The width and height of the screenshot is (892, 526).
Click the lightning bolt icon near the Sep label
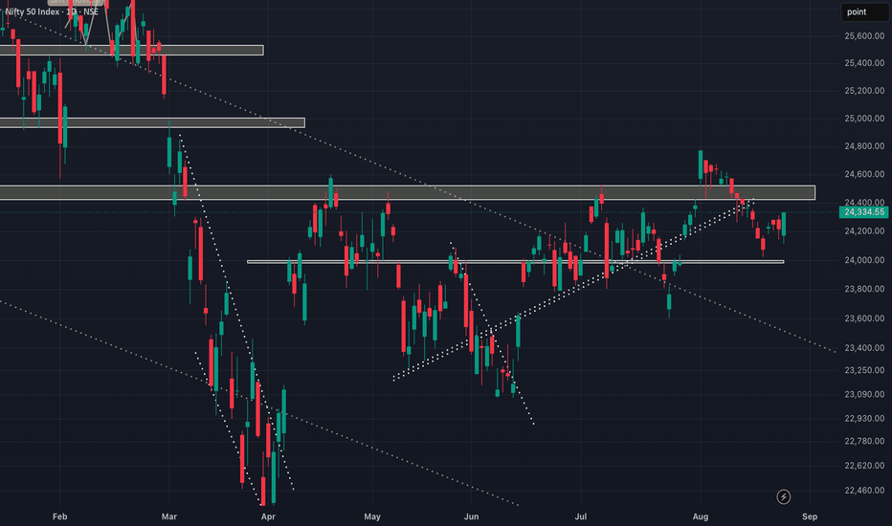point(783,497)
